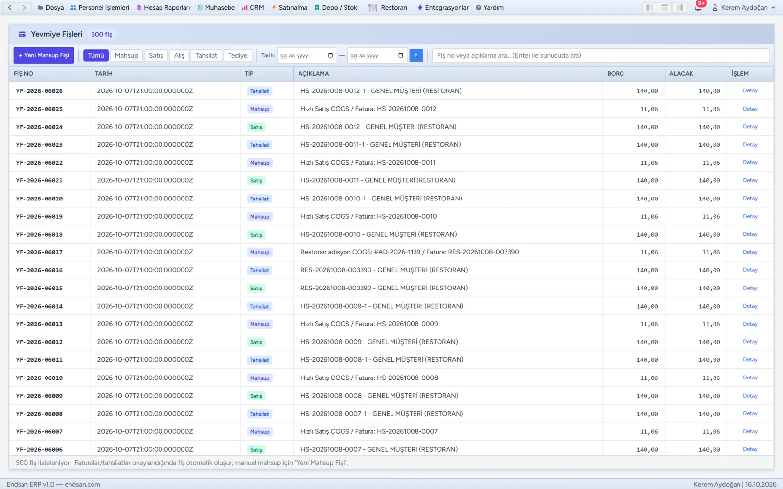783x489 pixels.
Task: Open the Yardım menu
Action: 489,7
